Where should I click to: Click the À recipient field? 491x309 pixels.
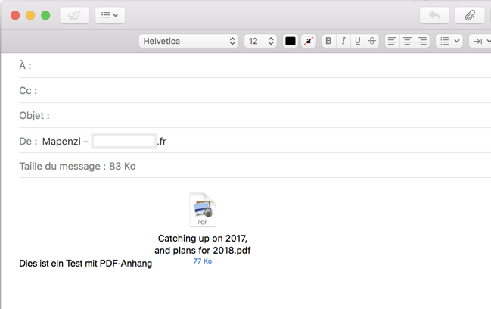pos(257,66)
